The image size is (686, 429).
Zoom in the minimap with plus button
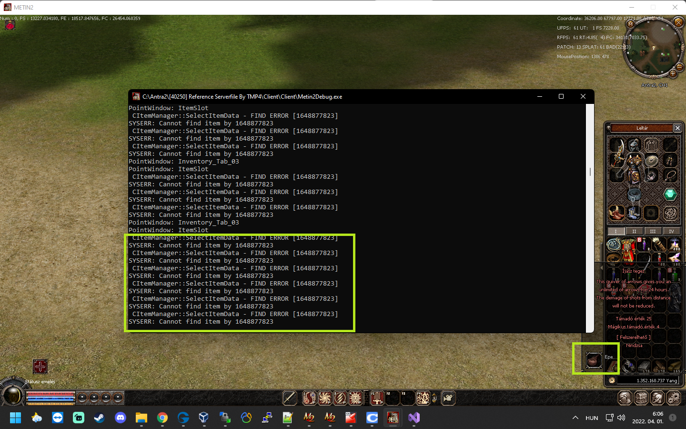[x=673, y=73]
